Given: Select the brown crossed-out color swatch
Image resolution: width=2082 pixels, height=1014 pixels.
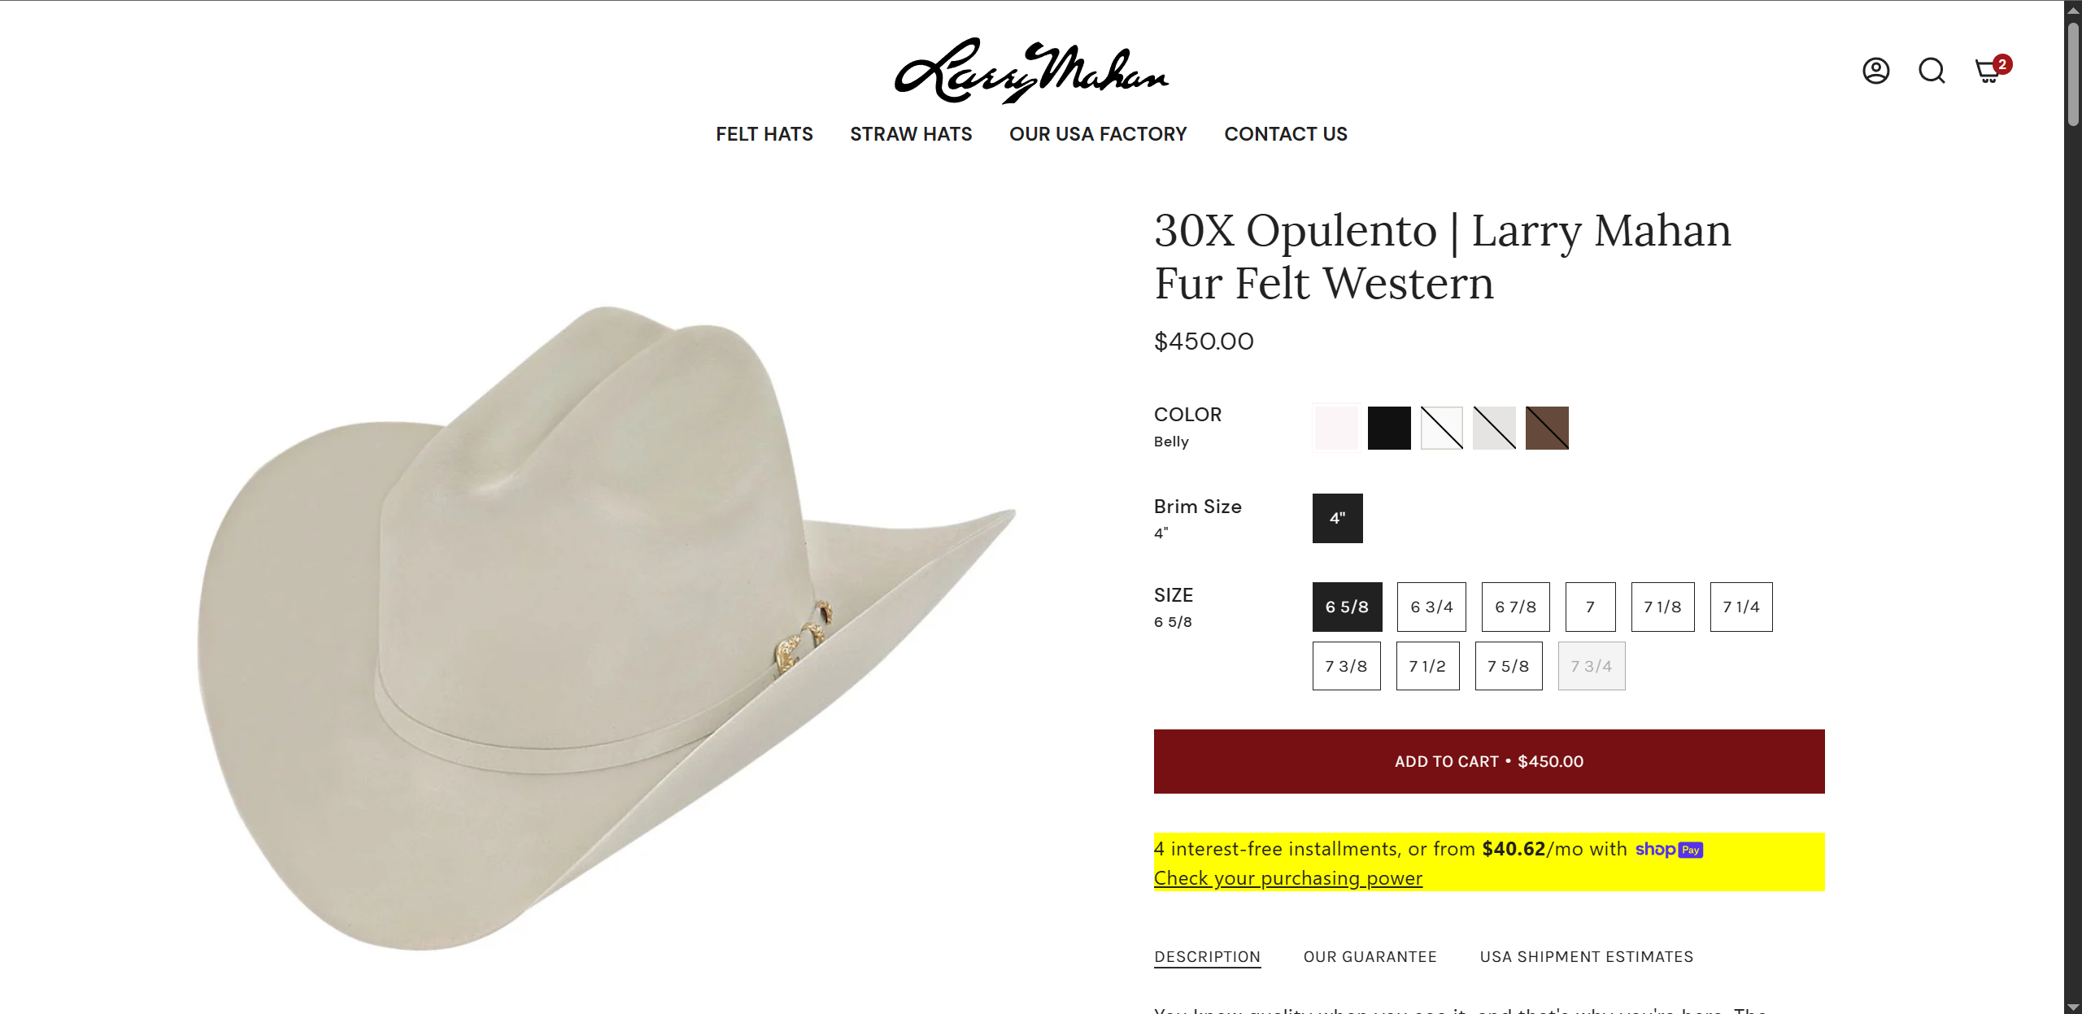Looking at the screenshot, I should [x=1547, y=428].
